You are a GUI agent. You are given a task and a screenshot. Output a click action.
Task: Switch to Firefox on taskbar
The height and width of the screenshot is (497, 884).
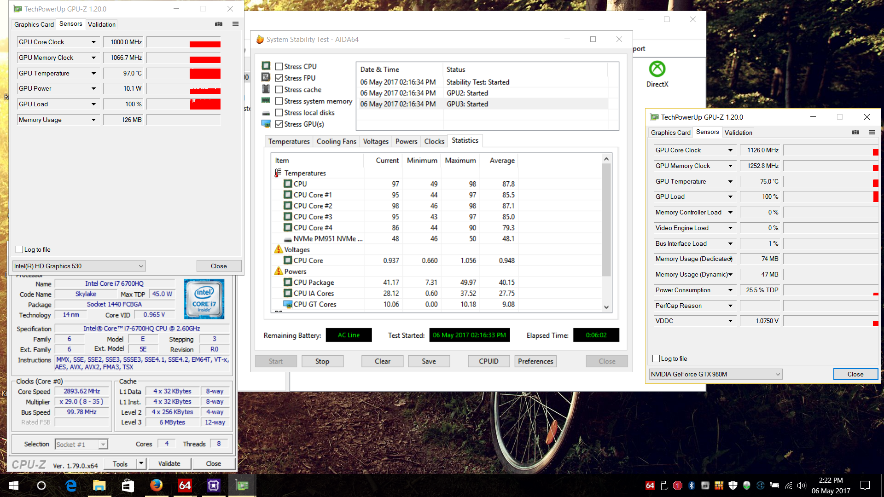click(157, 485)
